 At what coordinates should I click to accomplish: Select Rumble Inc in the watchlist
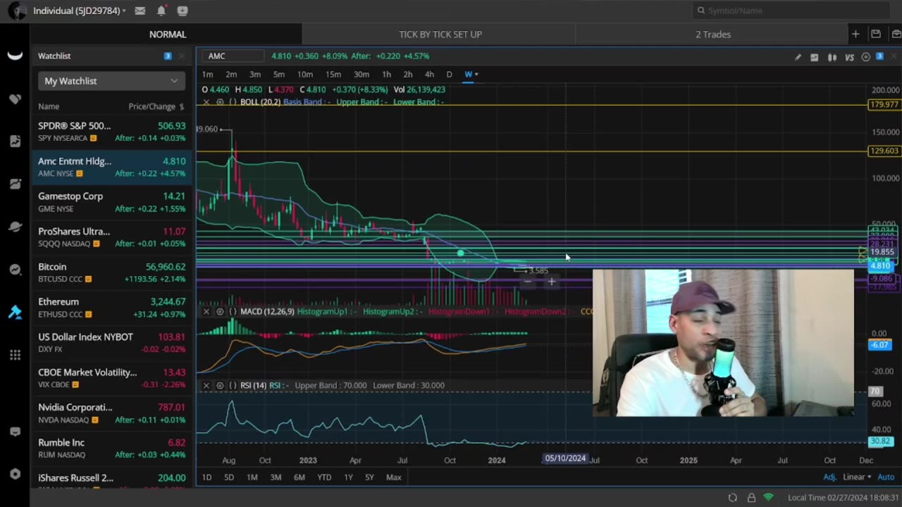click(x=111, y=449)
